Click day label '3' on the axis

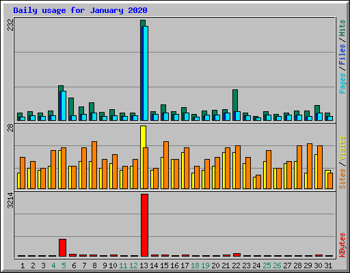[43, 265]
